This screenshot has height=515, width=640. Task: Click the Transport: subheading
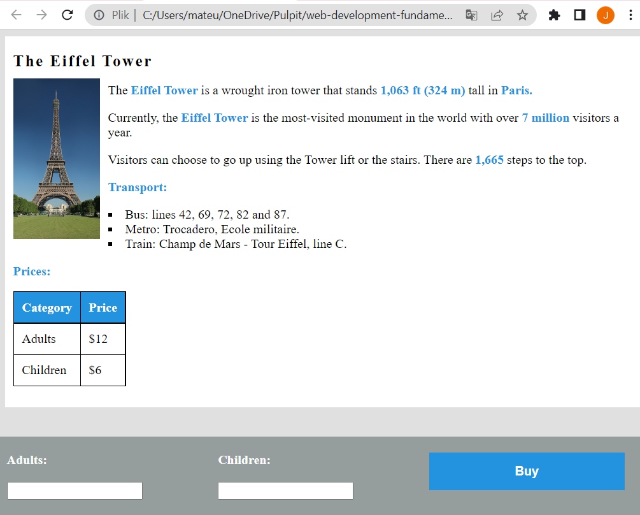pos(138,187)
